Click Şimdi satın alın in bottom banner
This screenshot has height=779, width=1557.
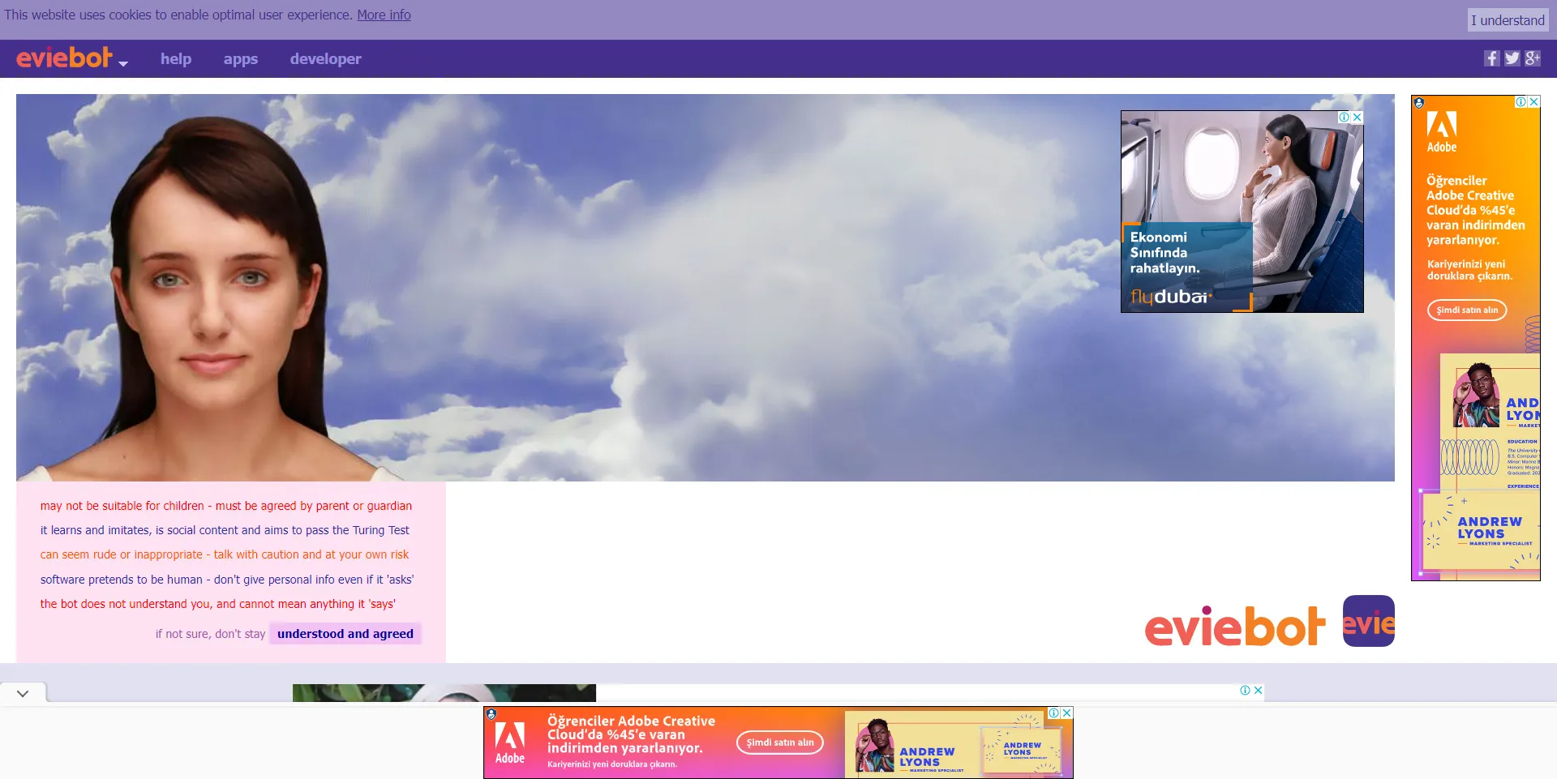click(780, 742)
